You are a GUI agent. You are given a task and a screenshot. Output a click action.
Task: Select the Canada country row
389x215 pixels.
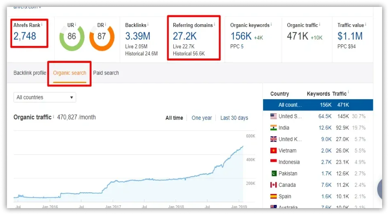coord(318,185)
